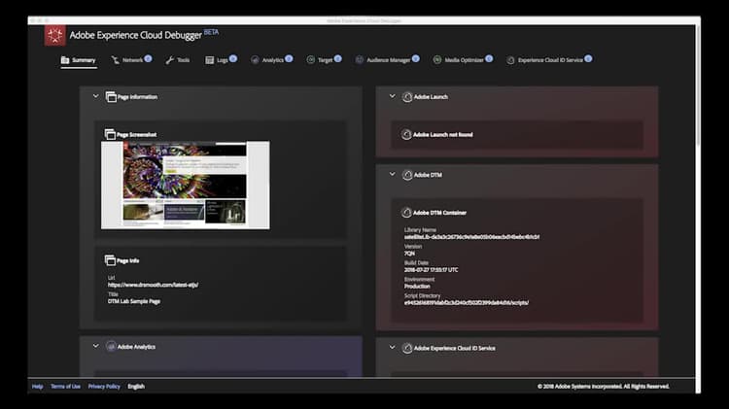Collapse the Adobe Experience Cloud ID Service section
The height and width of the screenshot is (409, 729).
point(393,347)
